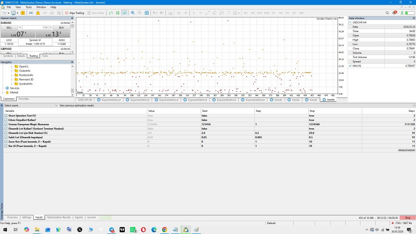Click the green account person icon
Viewport: 416px width, 234px height.
[402, 13]
